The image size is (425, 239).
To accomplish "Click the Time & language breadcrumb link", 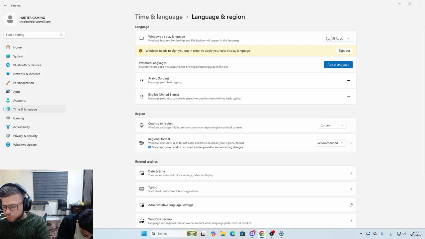I will [x=159, y=17].
